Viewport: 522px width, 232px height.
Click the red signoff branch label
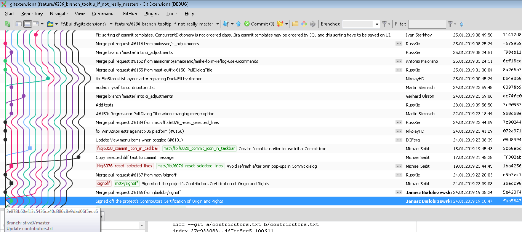tap(104, 184)
